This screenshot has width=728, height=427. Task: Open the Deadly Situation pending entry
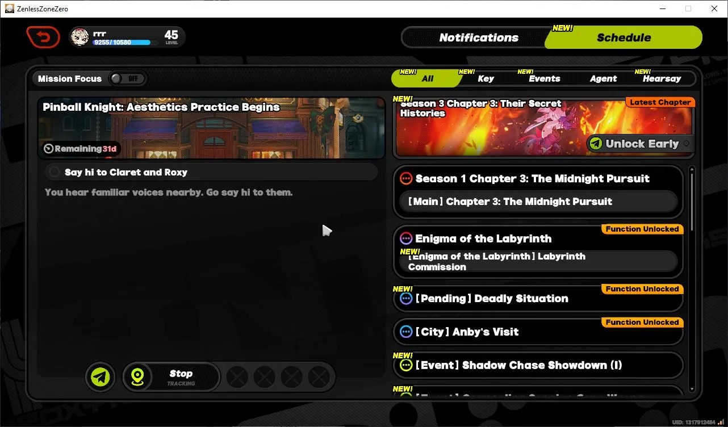538,299
